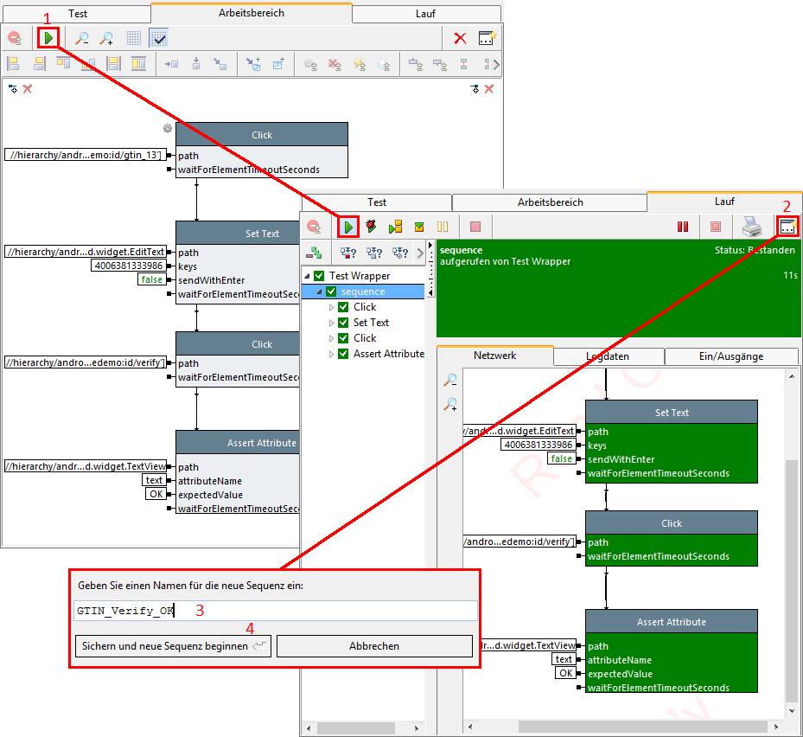Click the zoom-in magnifier beside the Netzwerk diagram

coord(450,404)
